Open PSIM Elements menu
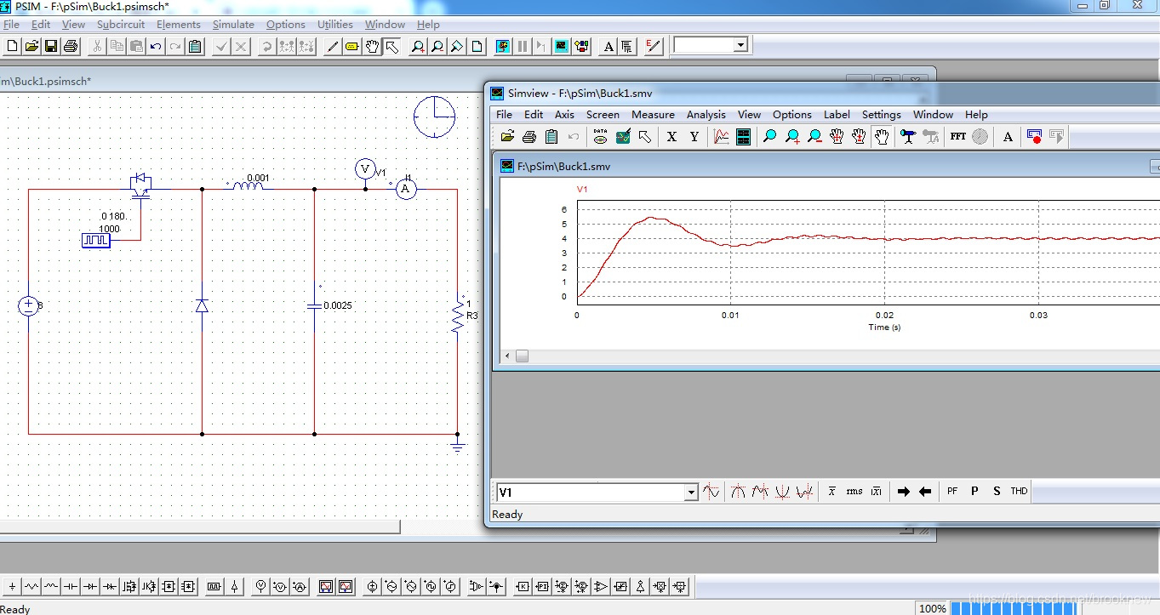1160x615 pixels. pos(179,25)
